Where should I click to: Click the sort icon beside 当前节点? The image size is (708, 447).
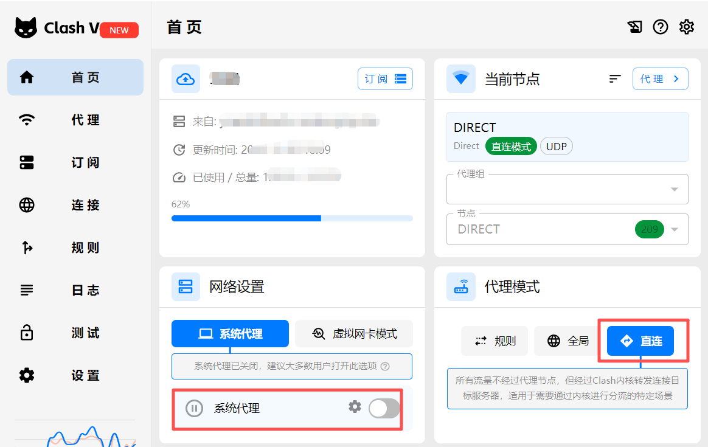(615, 78)
